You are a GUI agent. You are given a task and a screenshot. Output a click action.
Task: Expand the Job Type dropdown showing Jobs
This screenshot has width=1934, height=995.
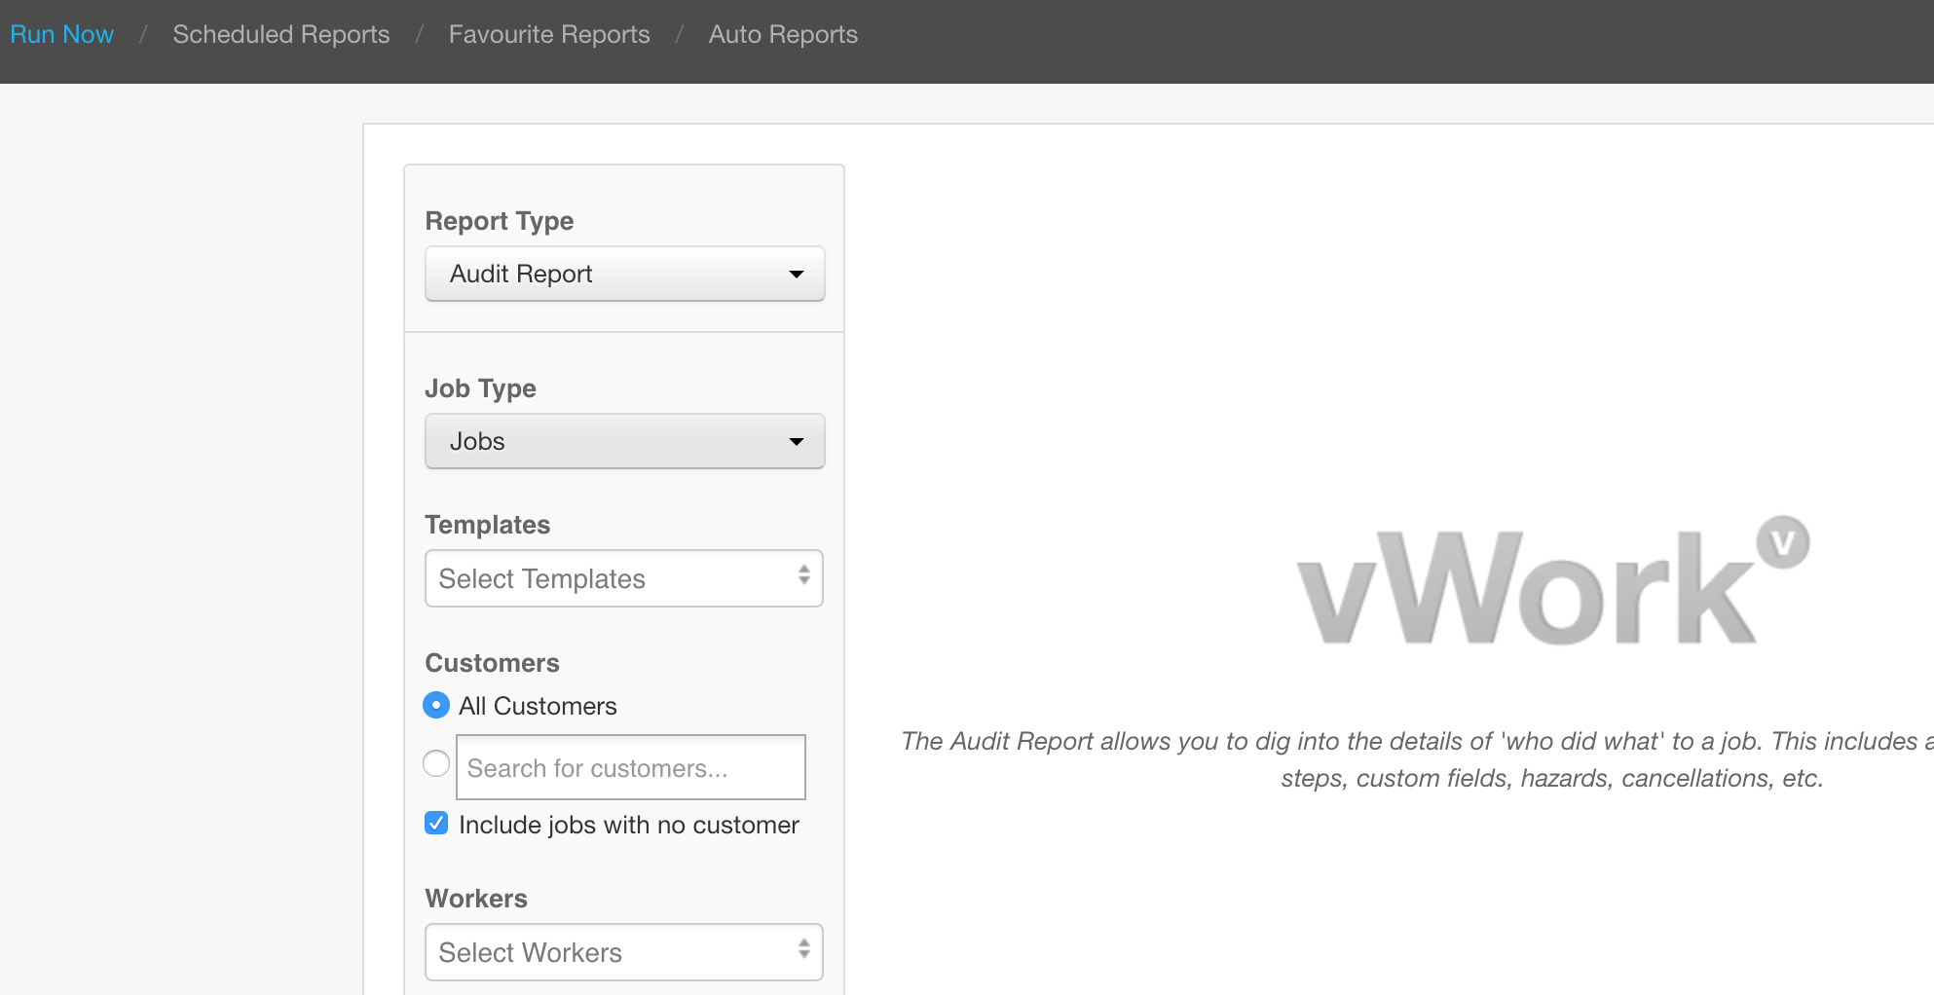click(624, 441)
